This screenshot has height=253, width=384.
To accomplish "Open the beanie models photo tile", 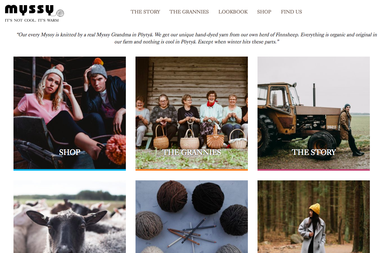I will 70,113.
